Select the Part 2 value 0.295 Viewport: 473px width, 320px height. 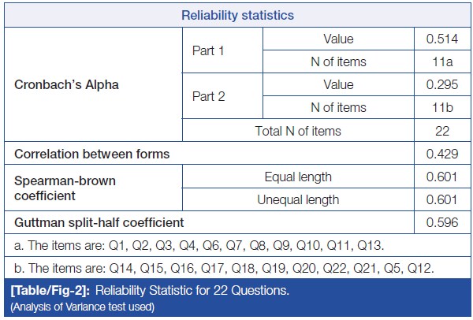(x=442, y=85)
